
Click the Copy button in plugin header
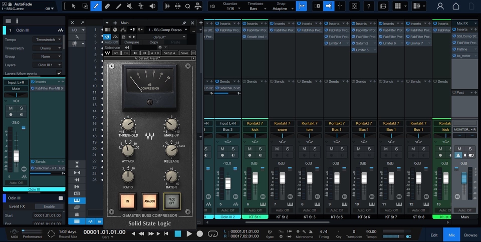coord(154,42)
